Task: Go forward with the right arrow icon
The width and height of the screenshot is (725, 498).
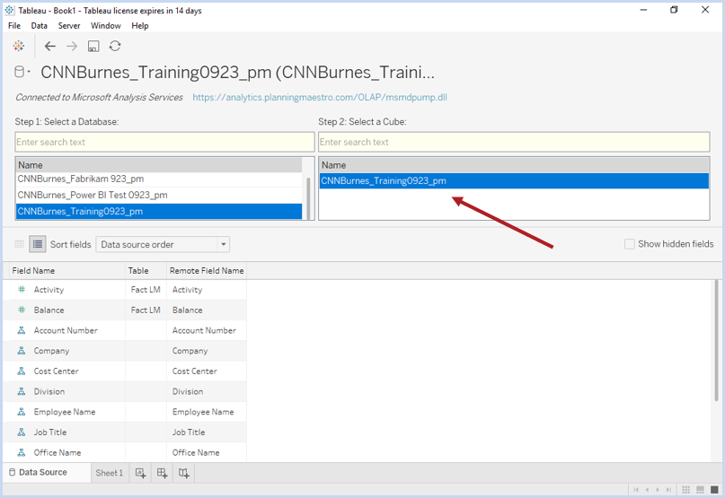Action: point(72,46)
